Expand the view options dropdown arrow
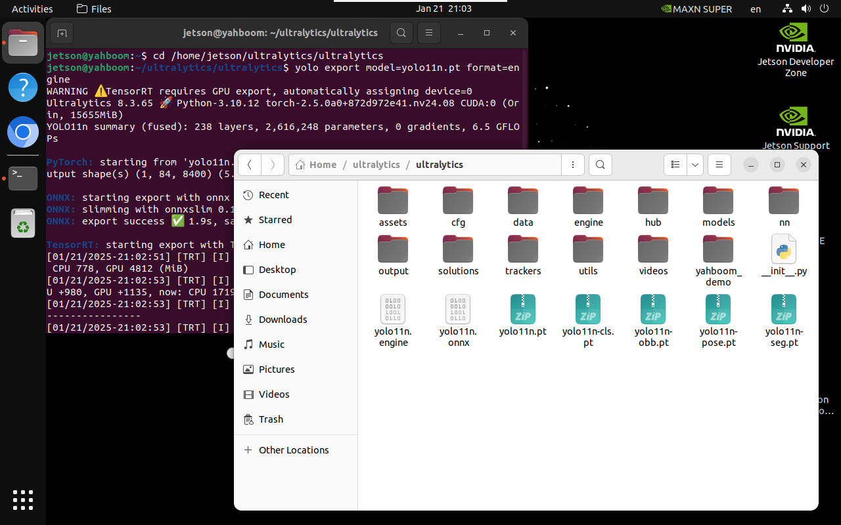 point(695,165)
